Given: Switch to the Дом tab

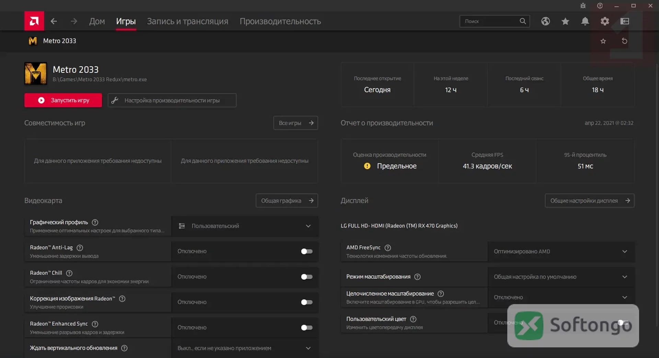Looking at the screenshot, I should 97,21.
